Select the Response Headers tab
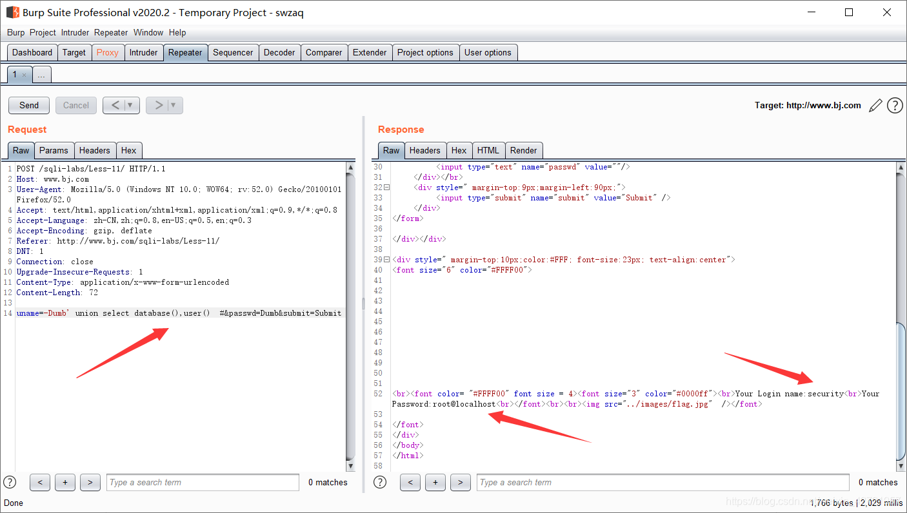The height and width of the screenshot is (513, 907). tap(425, 150)
